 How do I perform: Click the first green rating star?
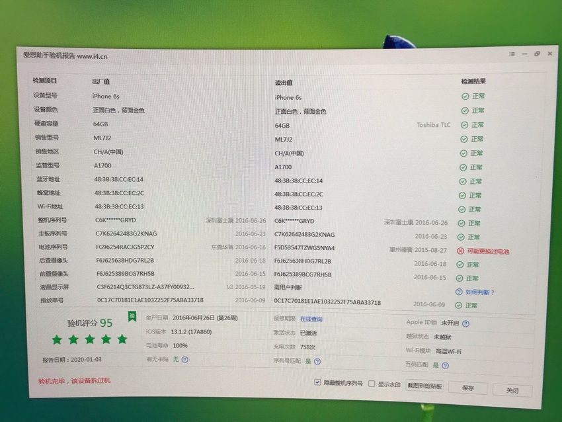[x=57, y=339]
